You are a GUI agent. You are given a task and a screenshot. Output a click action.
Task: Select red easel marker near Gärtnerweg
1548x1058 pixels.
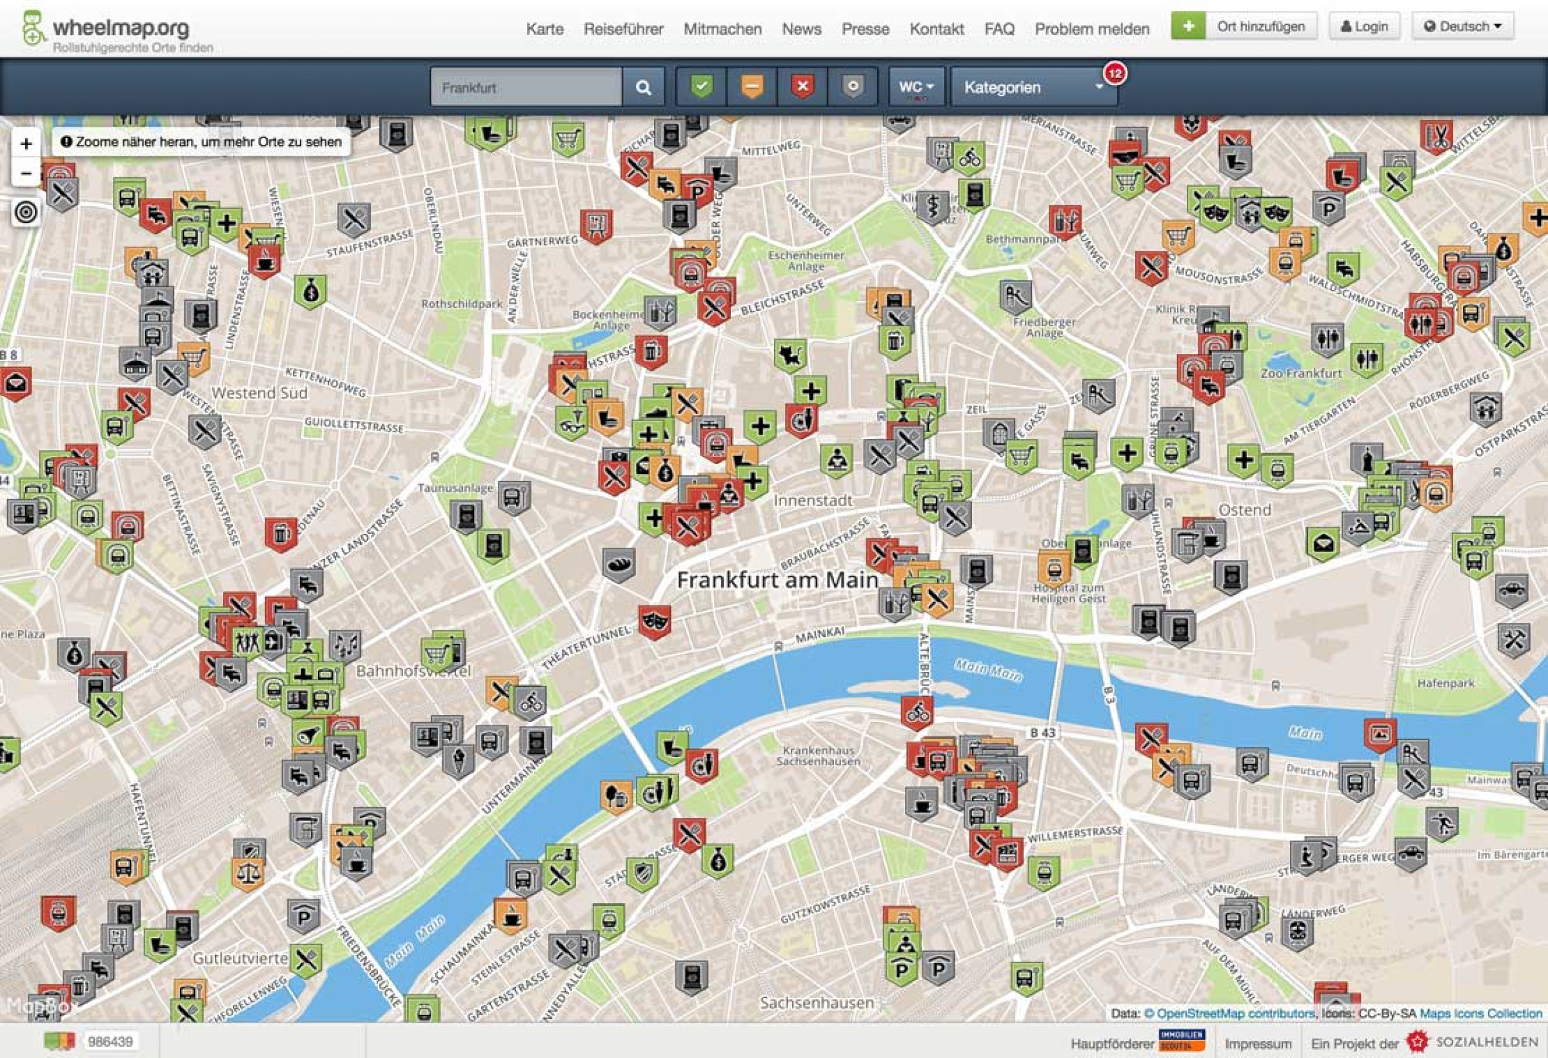tap(596, 226)
